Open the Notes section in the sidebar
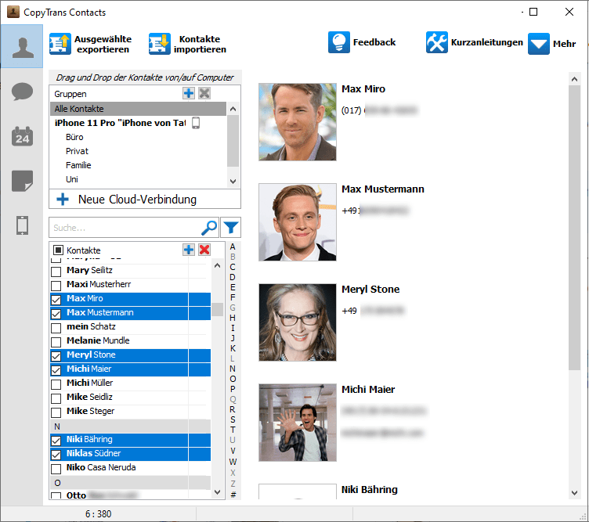 click(x=22, y=181)
